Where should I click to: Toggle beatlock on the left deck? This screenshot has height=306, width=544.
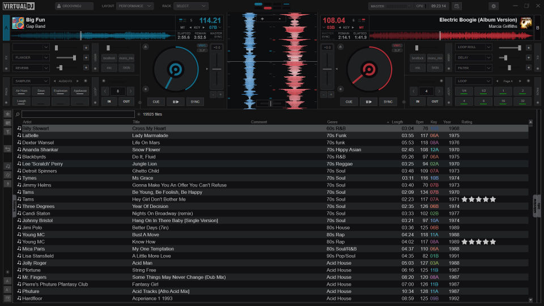click(x=109, y=58)
